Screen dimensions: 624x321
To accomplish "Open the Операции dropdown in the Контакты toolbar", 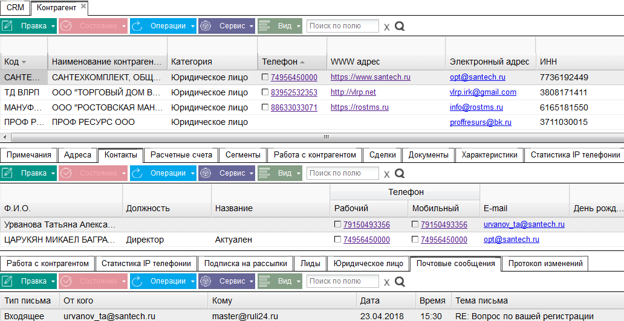I will 192,174.
